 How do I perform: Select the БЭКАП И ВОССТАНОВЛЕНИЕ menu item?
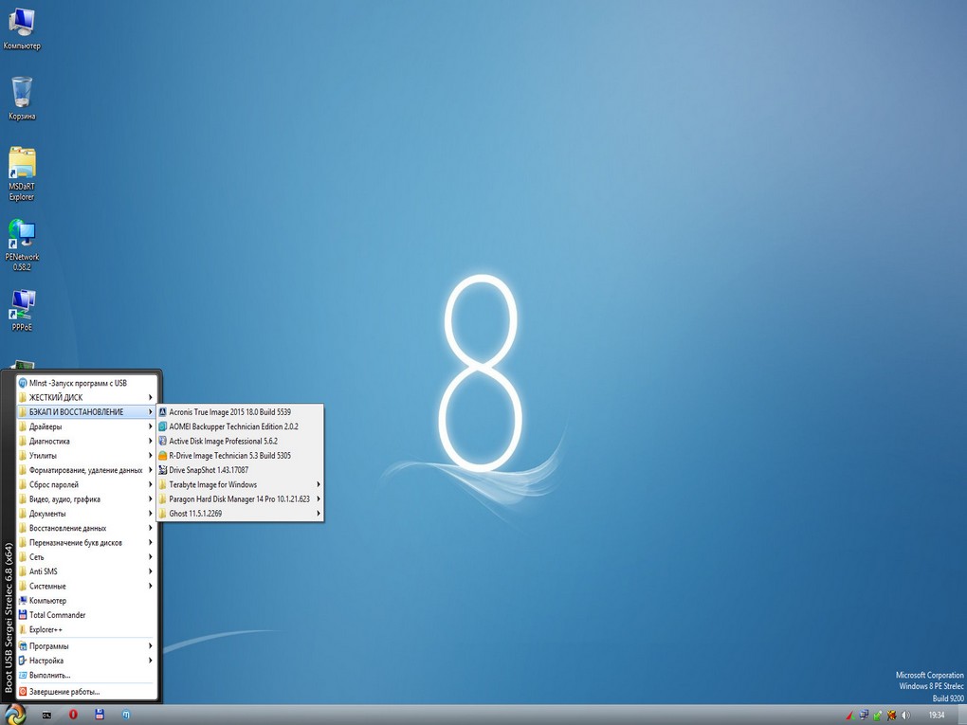pyautogui.click(x=86, y=412)
